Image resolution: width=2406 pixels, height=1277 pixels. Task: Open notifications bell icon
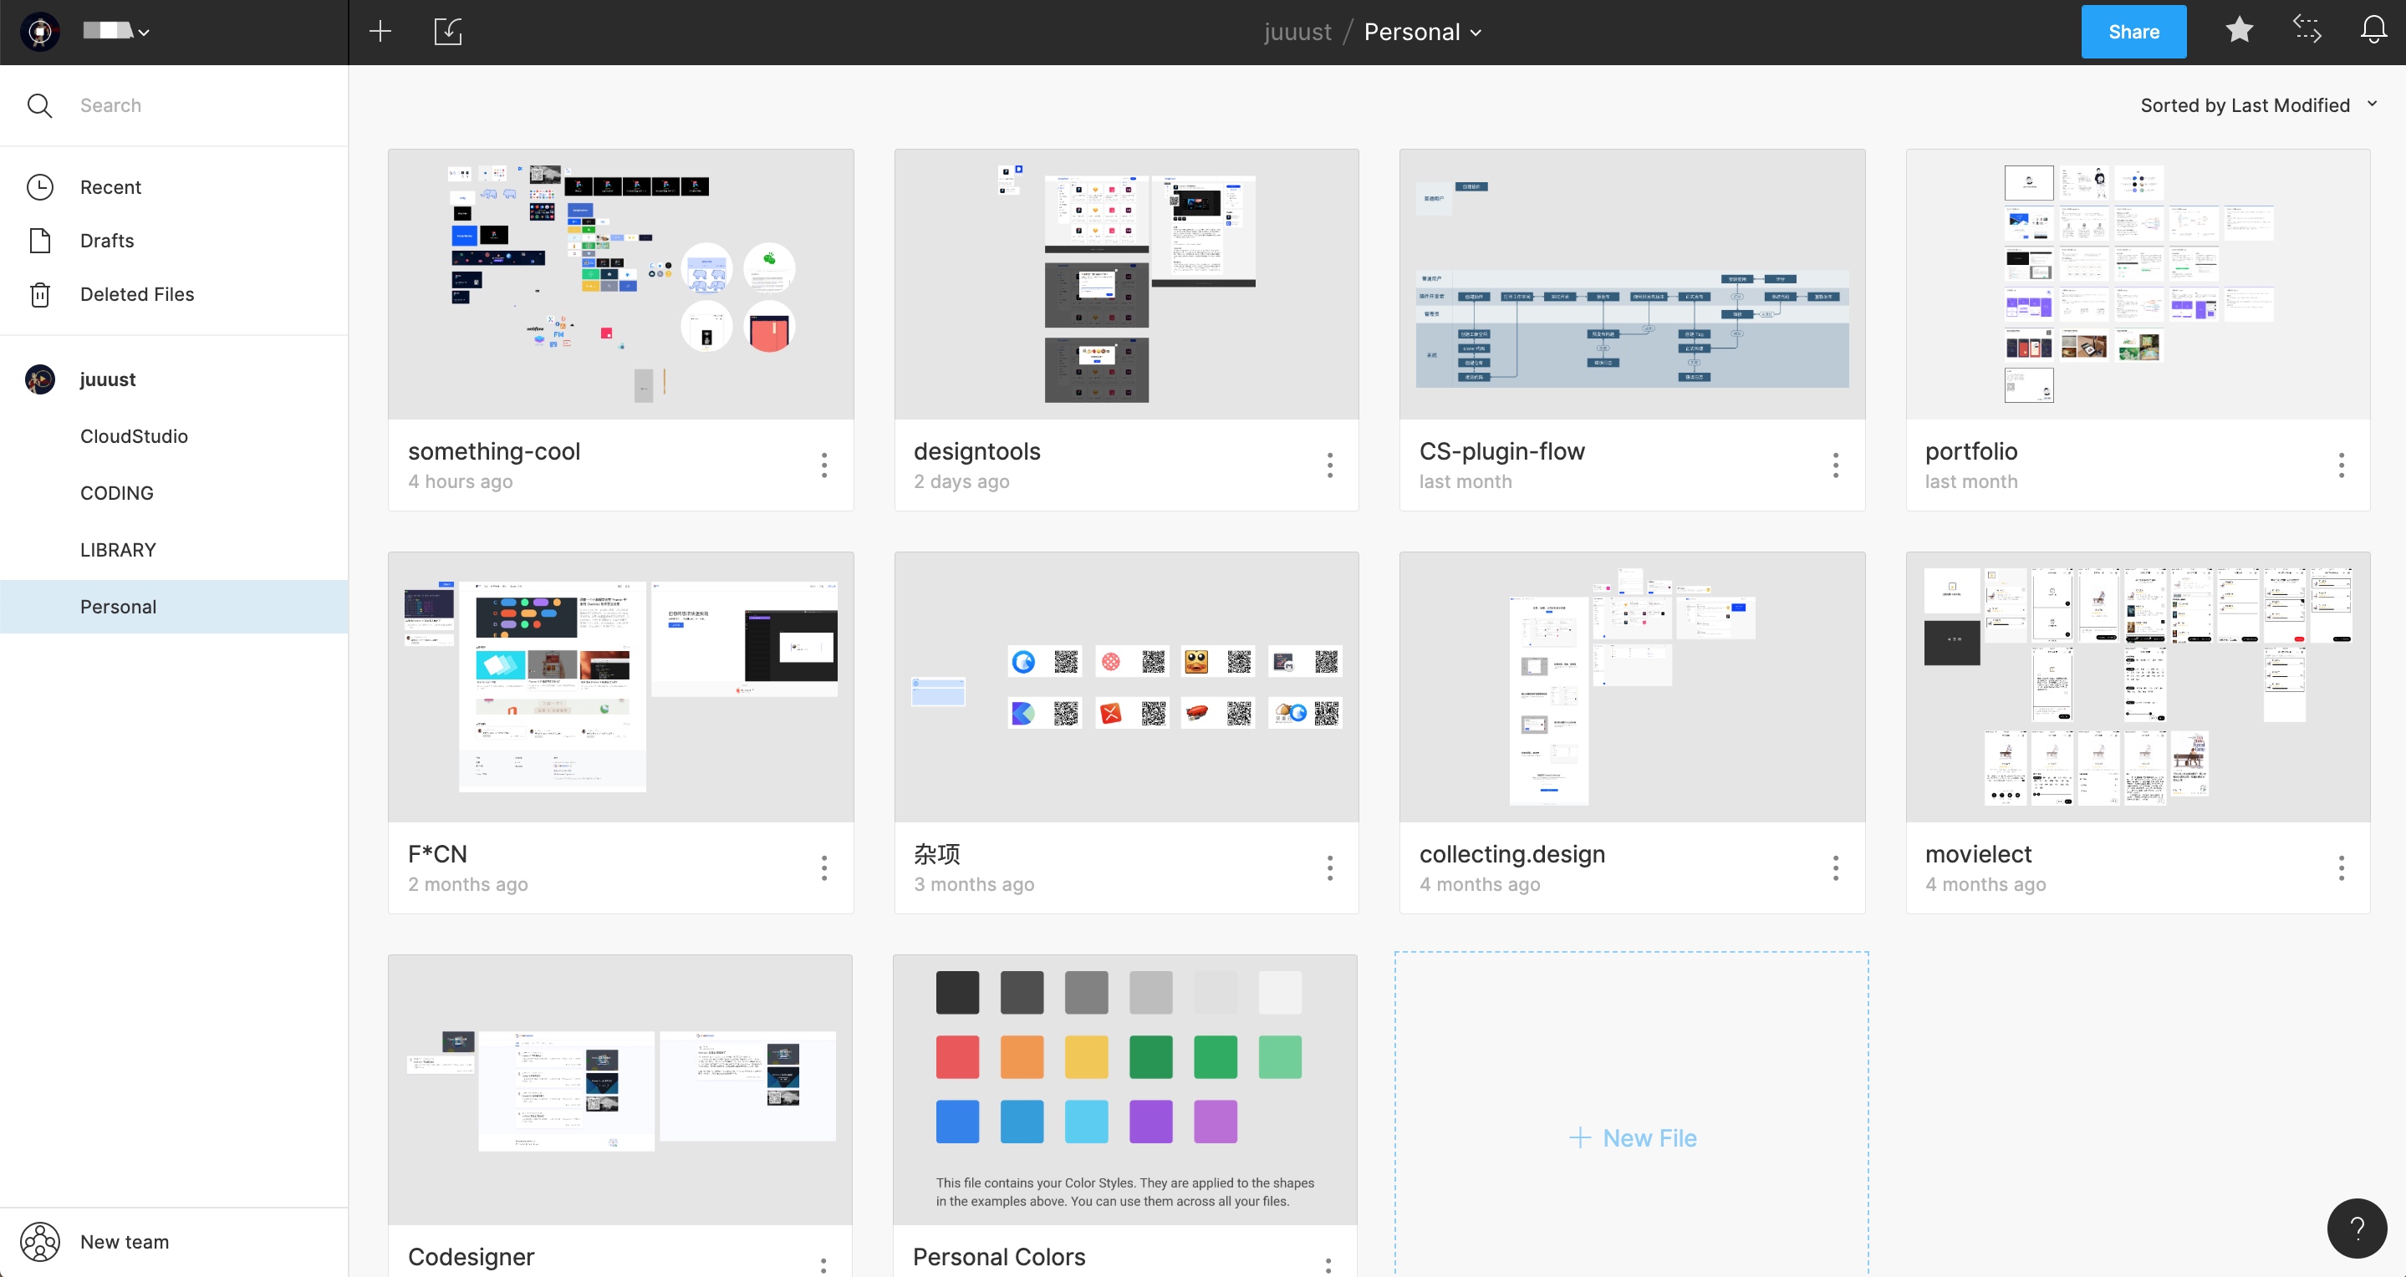tap(2373, 30)
